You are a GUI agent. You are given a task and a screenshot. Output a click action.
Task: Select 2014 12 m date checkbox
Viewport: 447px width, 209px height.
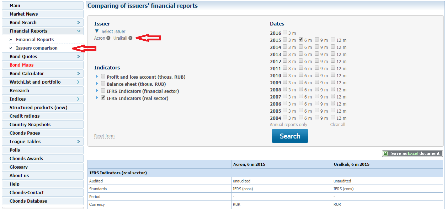(333, 47)
